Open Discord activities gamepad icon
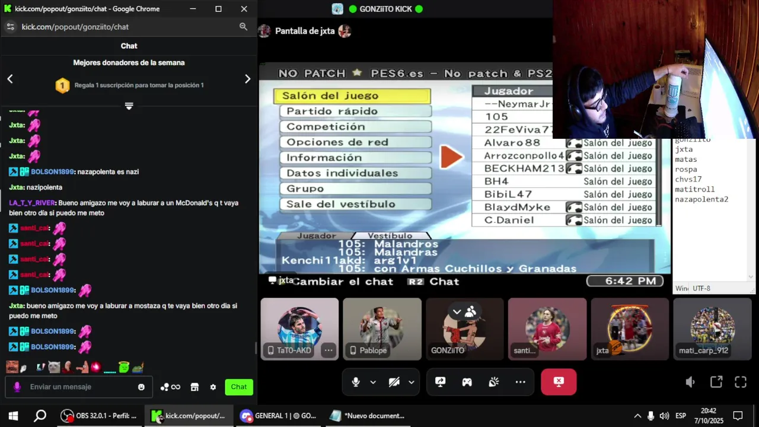The width and height of the screenshot is (759, 427). point(467,382)
